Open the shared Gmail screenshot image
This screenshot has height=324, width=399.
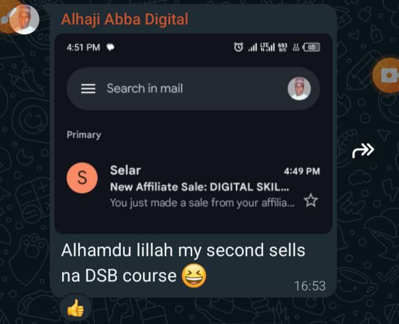pos(193,133)
